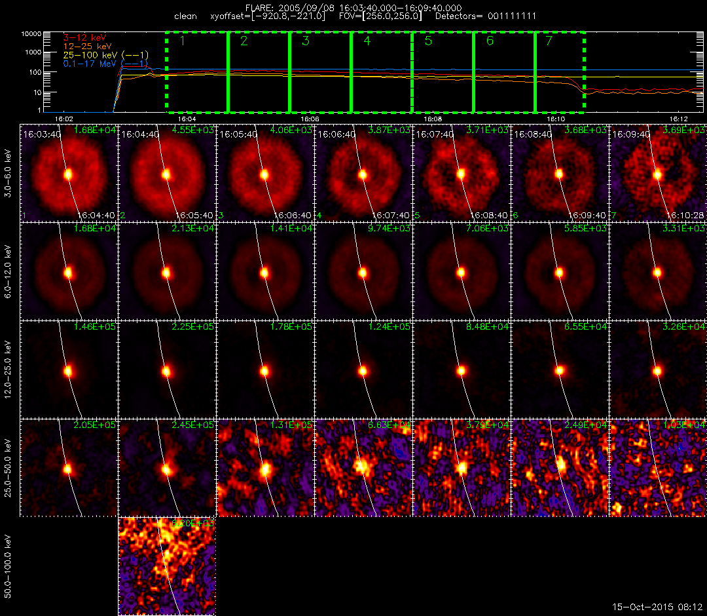
Task: Click the "16:12" time axis label
Action: 679,119
